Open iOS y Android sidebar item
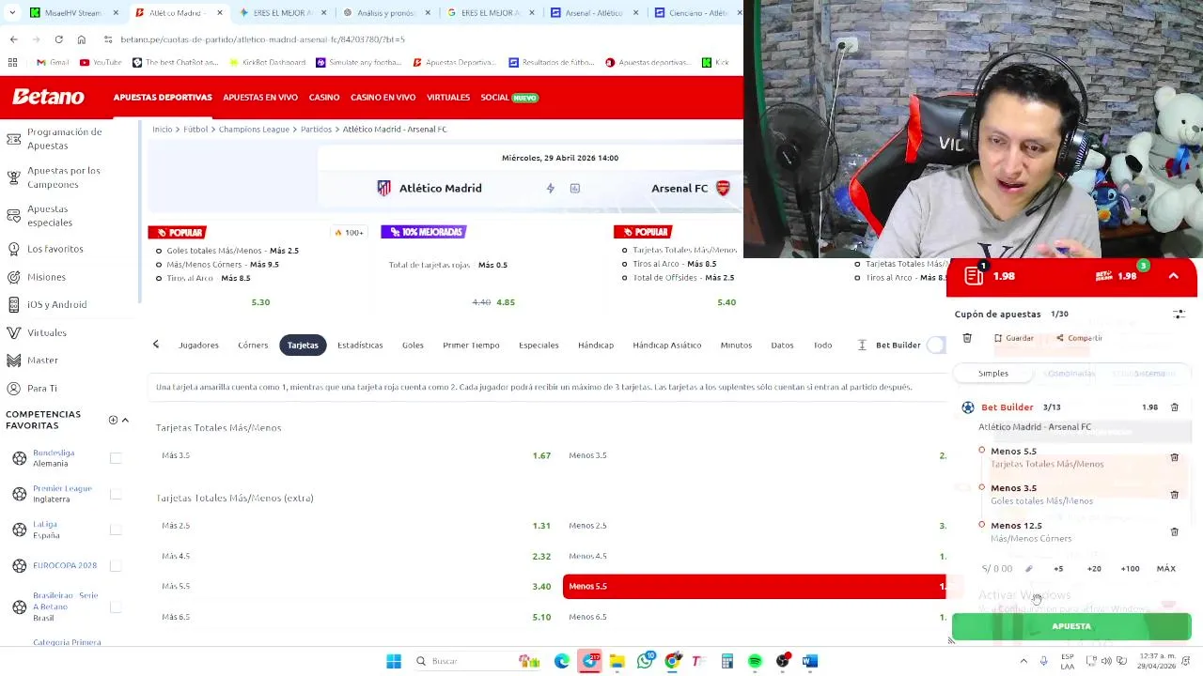Screen dimensions: 1203x676 point(56,304)
